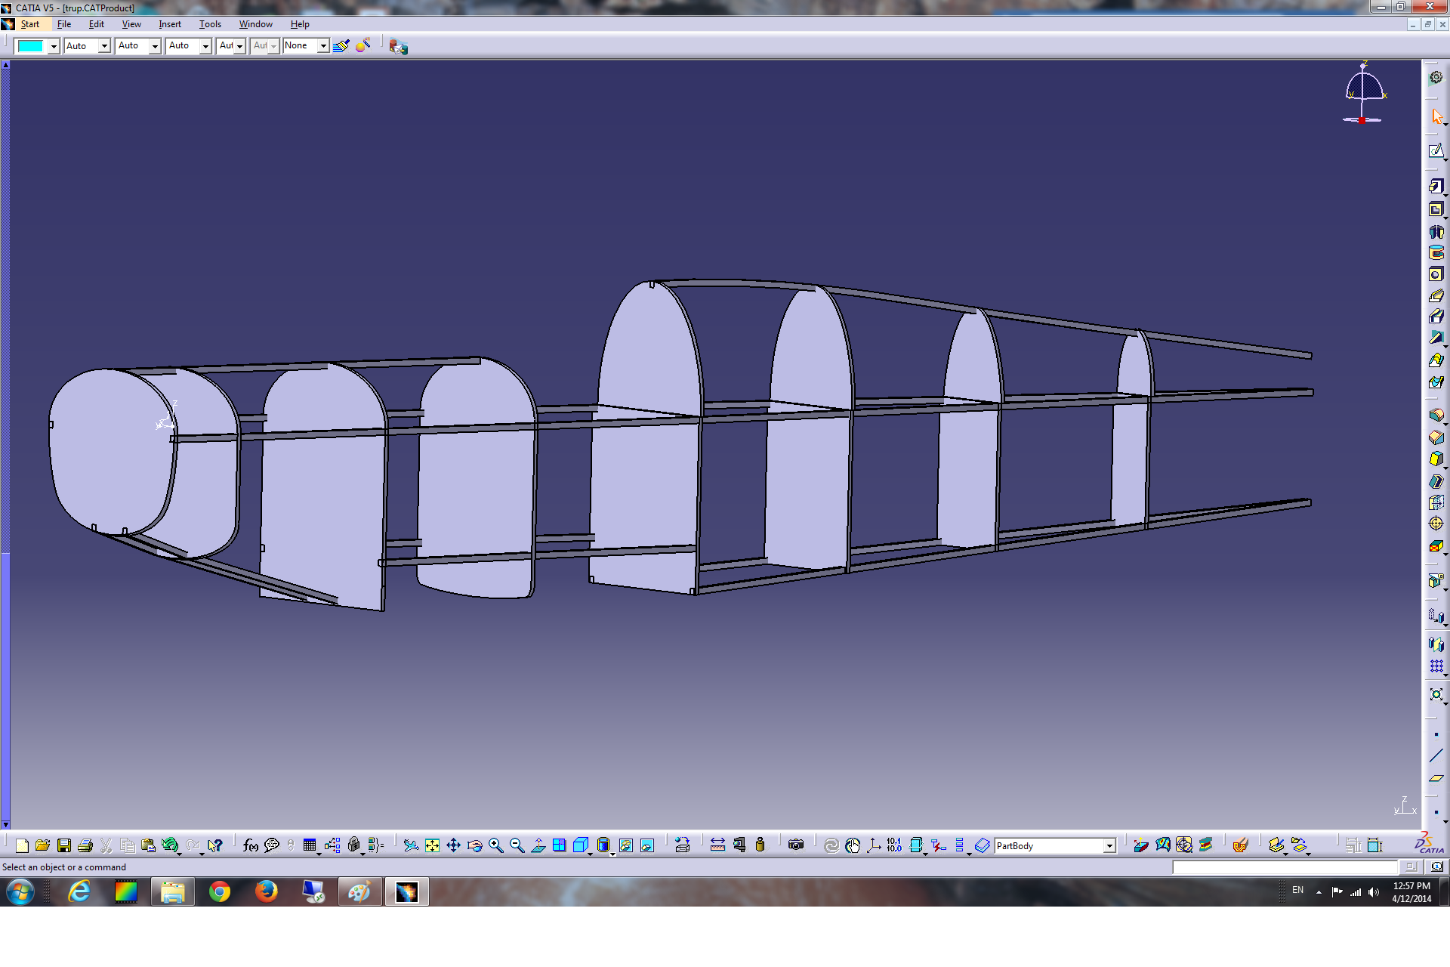Open the Tools menu
Image resolution: width=1450 pixels, height=967 pixels.
[210, 24]
